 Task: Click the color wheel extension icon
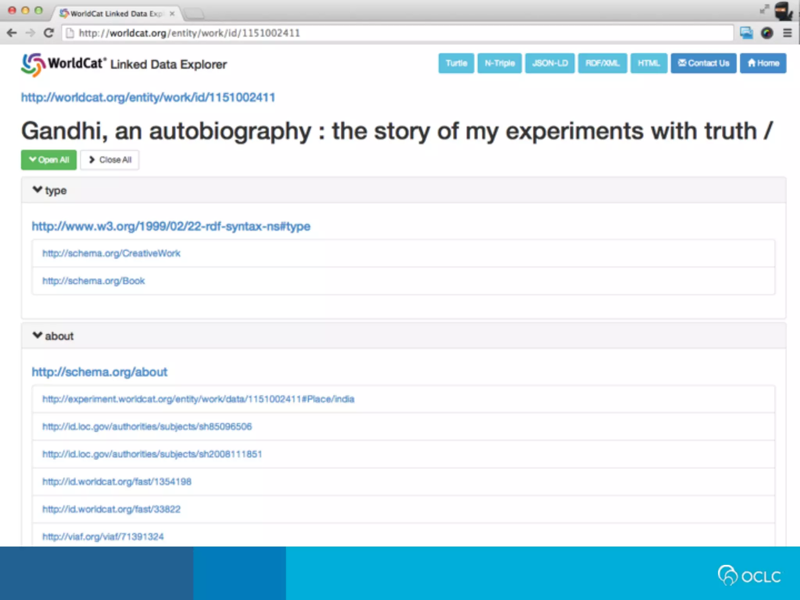(767, 33)
